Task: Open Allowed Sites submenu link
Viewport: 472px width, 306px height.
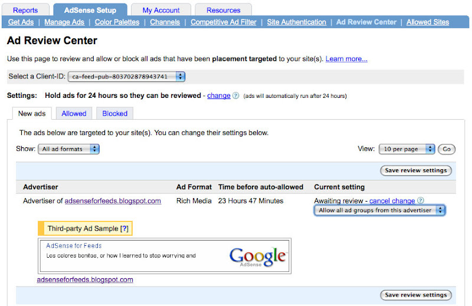Action: pos(428,22)
